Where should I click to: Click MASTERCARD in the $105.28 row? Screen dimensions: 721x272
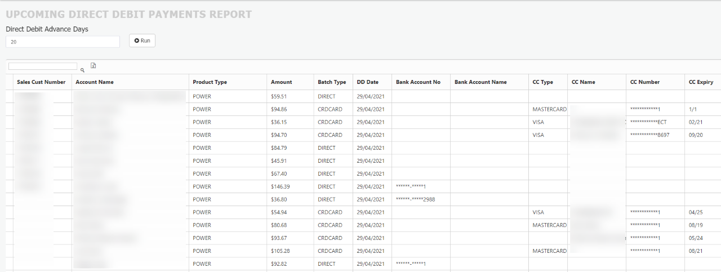pos(550,251)
